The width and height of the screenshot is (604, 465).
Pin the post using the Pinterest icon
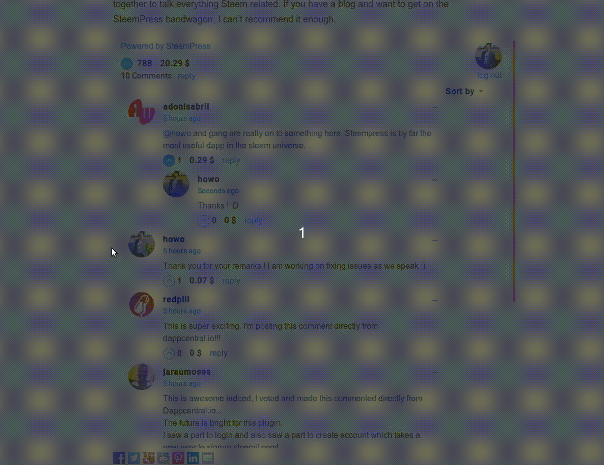(x=178, y=458)
